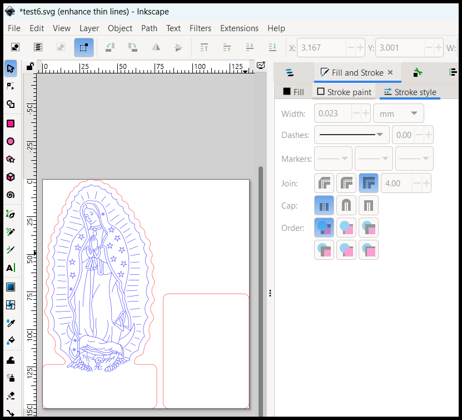Select the Node editing tool

[x=10, y=86]
